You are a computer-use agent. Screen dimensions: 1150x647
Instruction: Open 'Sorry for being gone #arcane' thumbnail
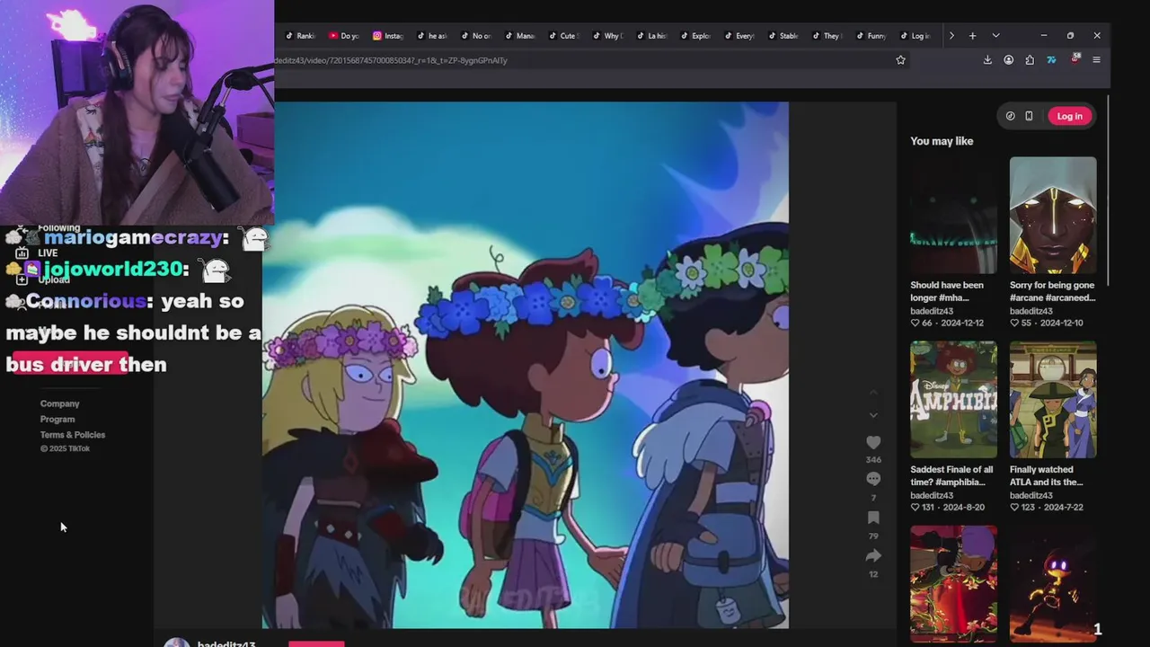click(1053, 216)
